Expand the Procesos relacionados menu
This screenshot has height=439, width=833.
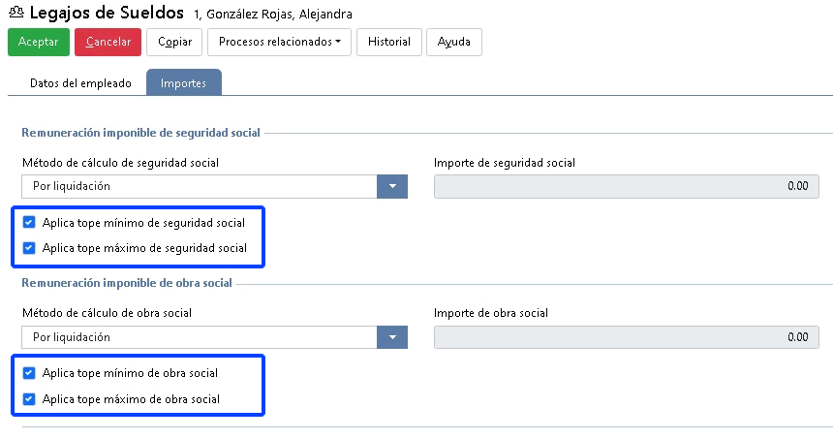coord(279,42)
